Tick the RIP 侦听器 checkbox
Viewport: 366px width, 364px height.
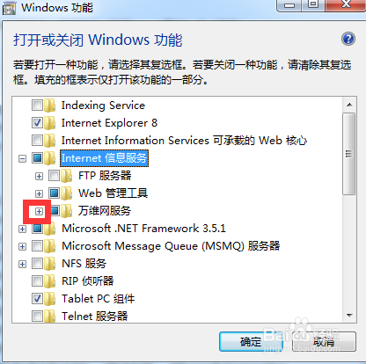pos(37,281)
